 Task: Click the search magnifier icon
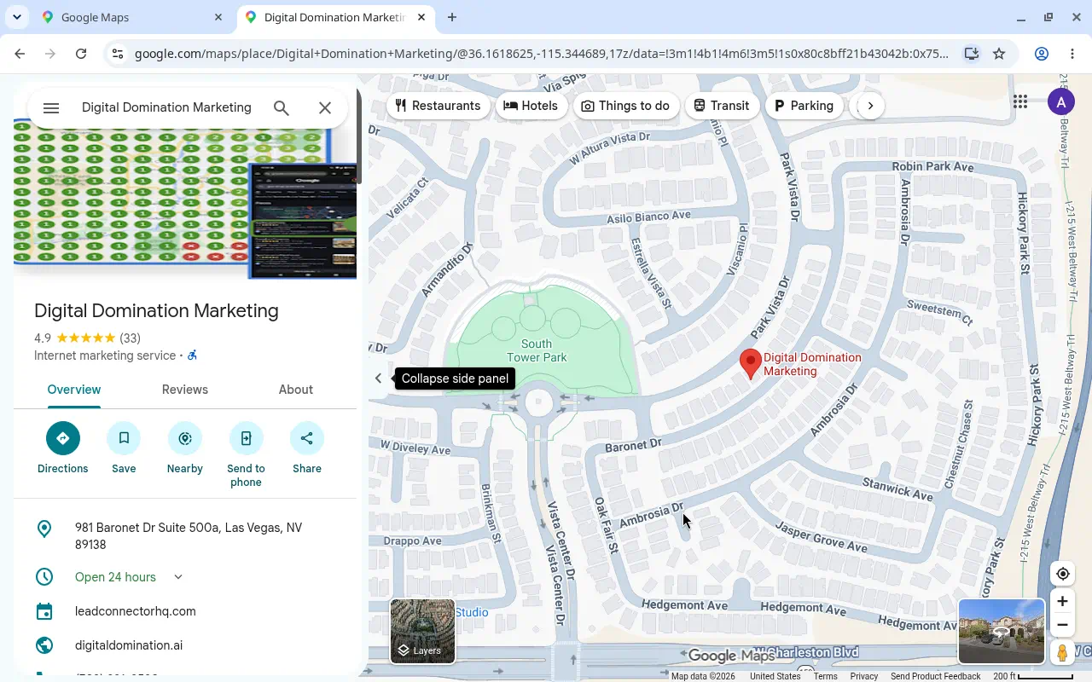coord(282,107)
